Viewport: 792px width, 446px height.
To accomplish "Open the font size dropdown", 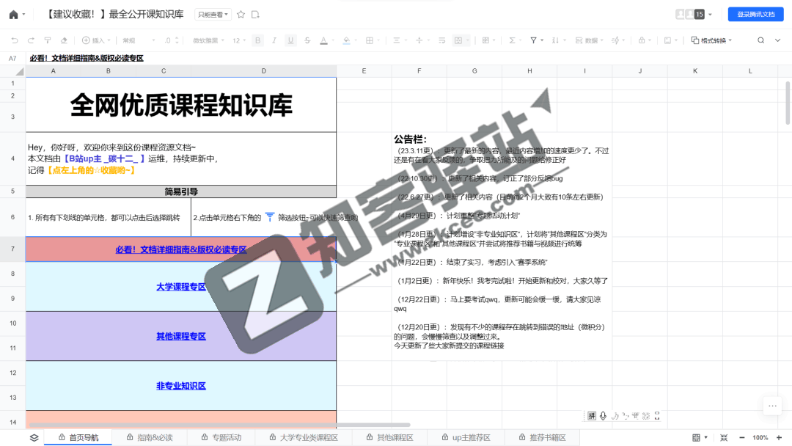I will [240, 40].
